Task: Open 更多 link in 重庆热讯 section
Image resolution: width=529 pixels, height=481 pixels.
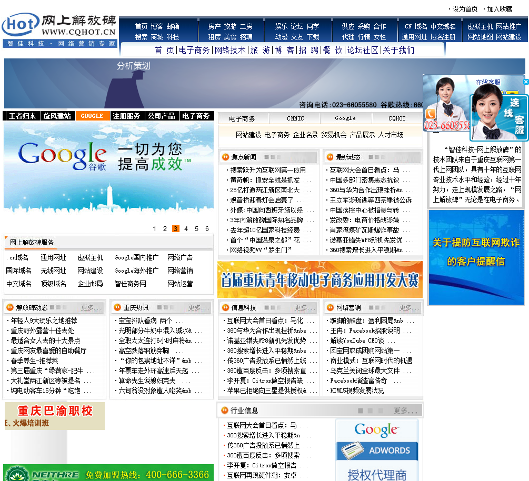Action: pos(198,308)
